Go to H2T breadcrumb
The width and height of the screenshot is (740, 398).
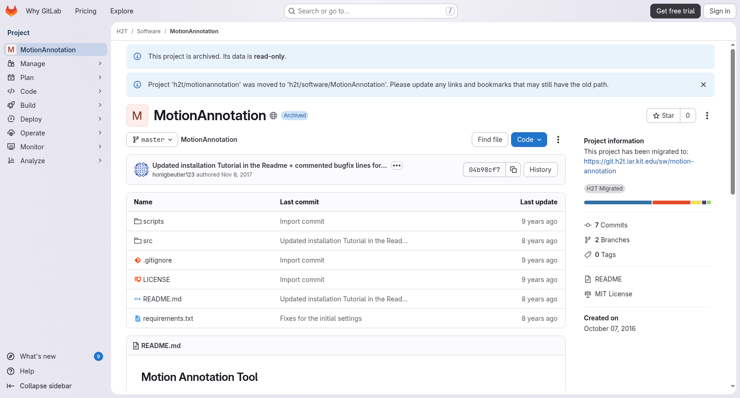tap(122, 31)
